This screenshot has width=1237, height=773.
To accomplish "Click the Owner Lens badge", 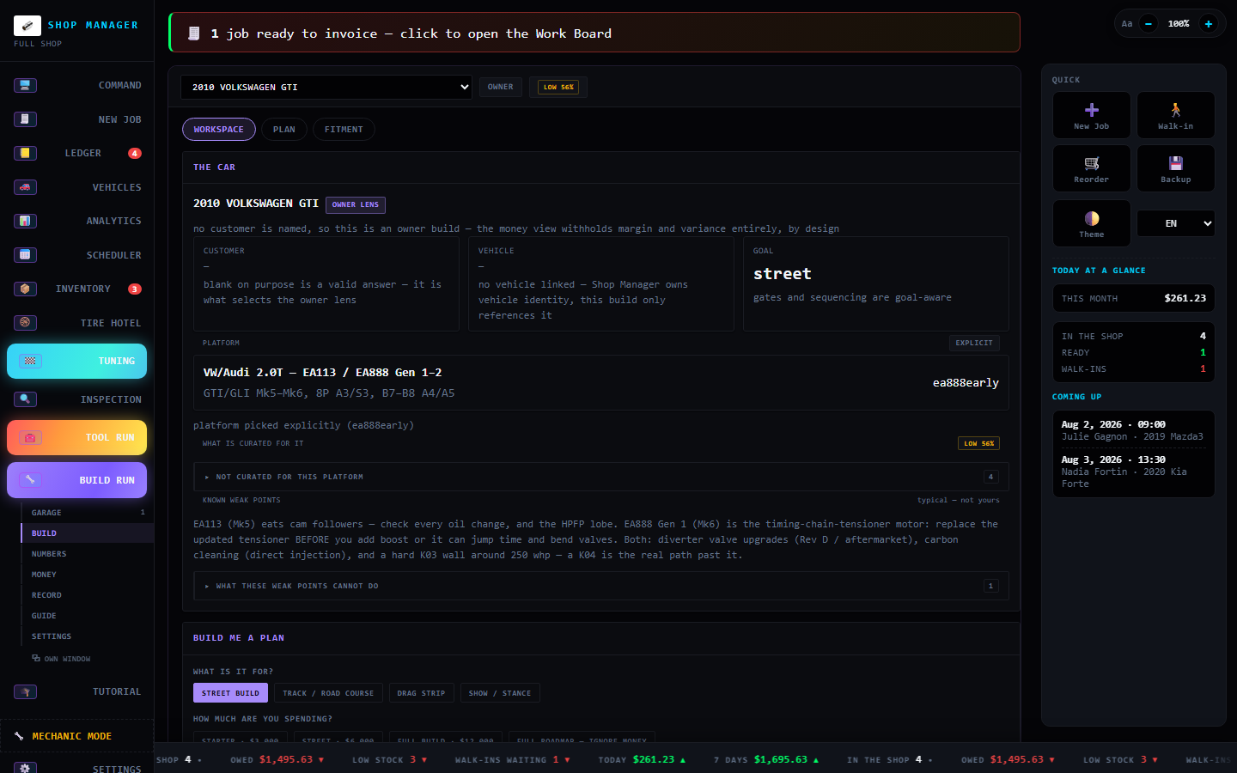I will pos(356,204).
